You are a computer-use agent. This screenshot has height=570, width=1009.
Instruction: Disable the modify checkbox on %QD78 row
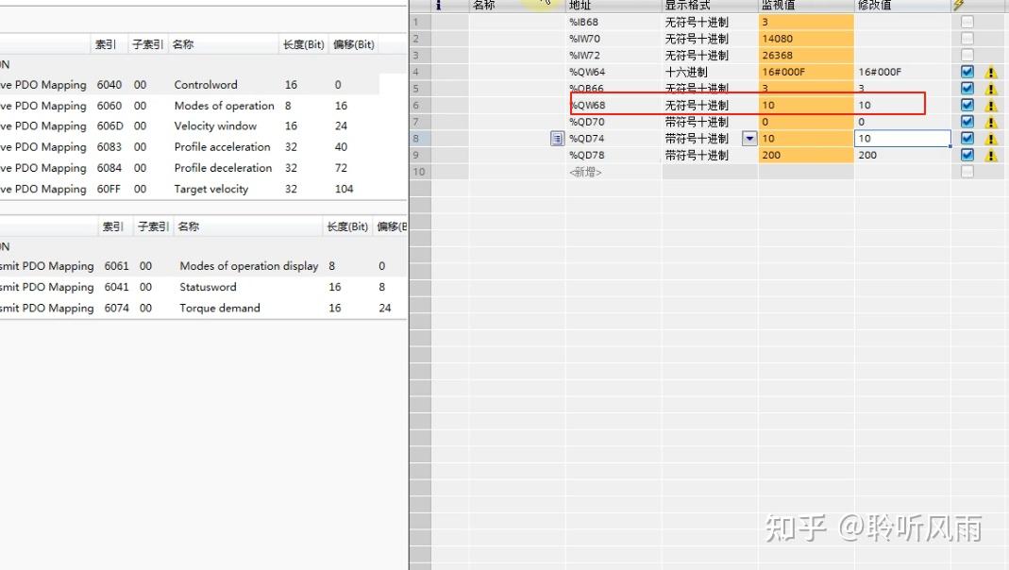click(967, 155)
